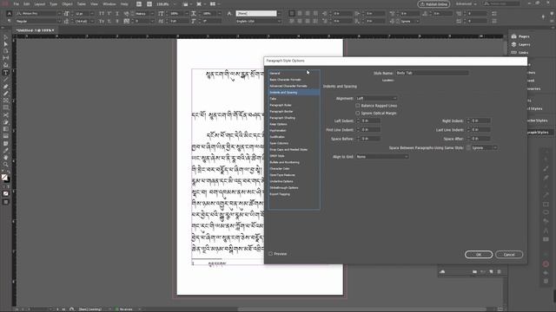The height and width of the screenshot is (312, 556).
Task: Click the Publish Online button
Action: click(434, 3)
